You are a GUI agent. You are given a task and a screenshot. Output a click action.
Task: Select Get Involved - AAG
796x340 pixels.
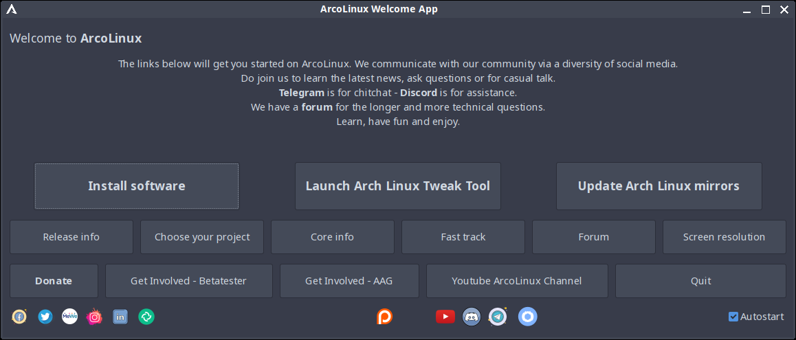pos(349,281)
